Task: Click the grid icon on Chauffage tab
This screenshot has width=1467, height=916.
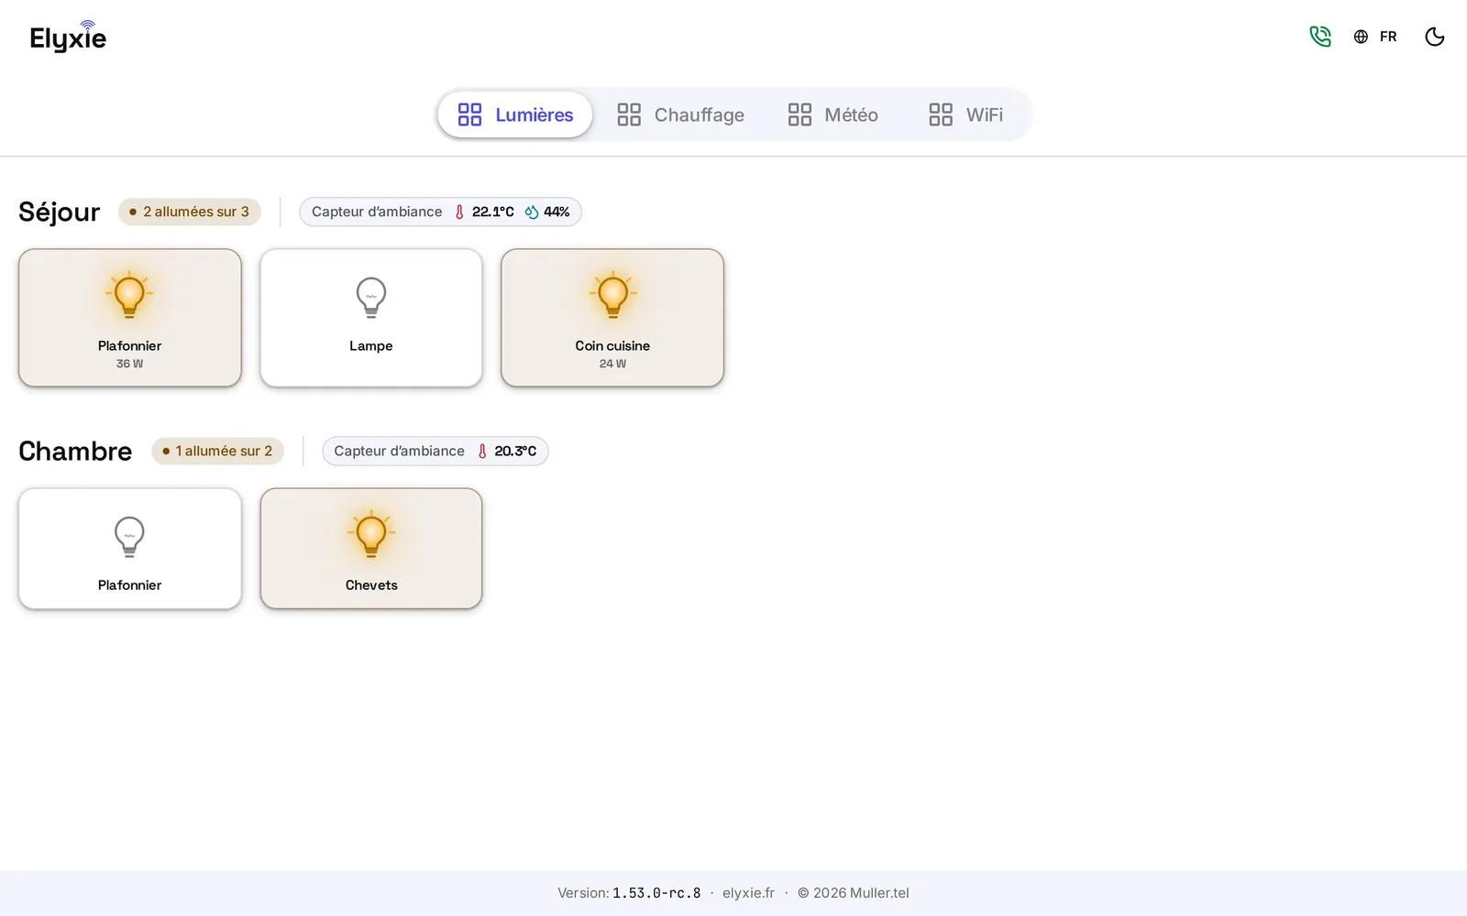Action: pos(629,114)
